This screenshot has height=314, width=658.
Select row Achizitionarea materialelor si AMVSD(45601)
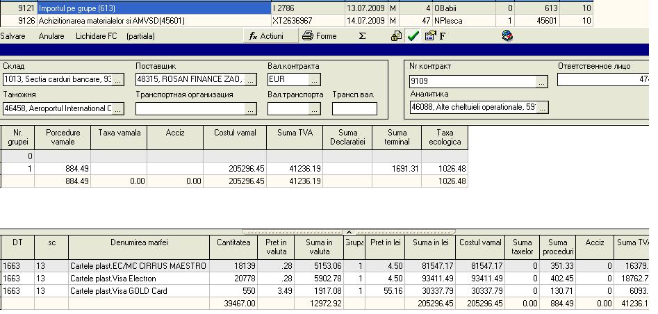click(296, 21)
